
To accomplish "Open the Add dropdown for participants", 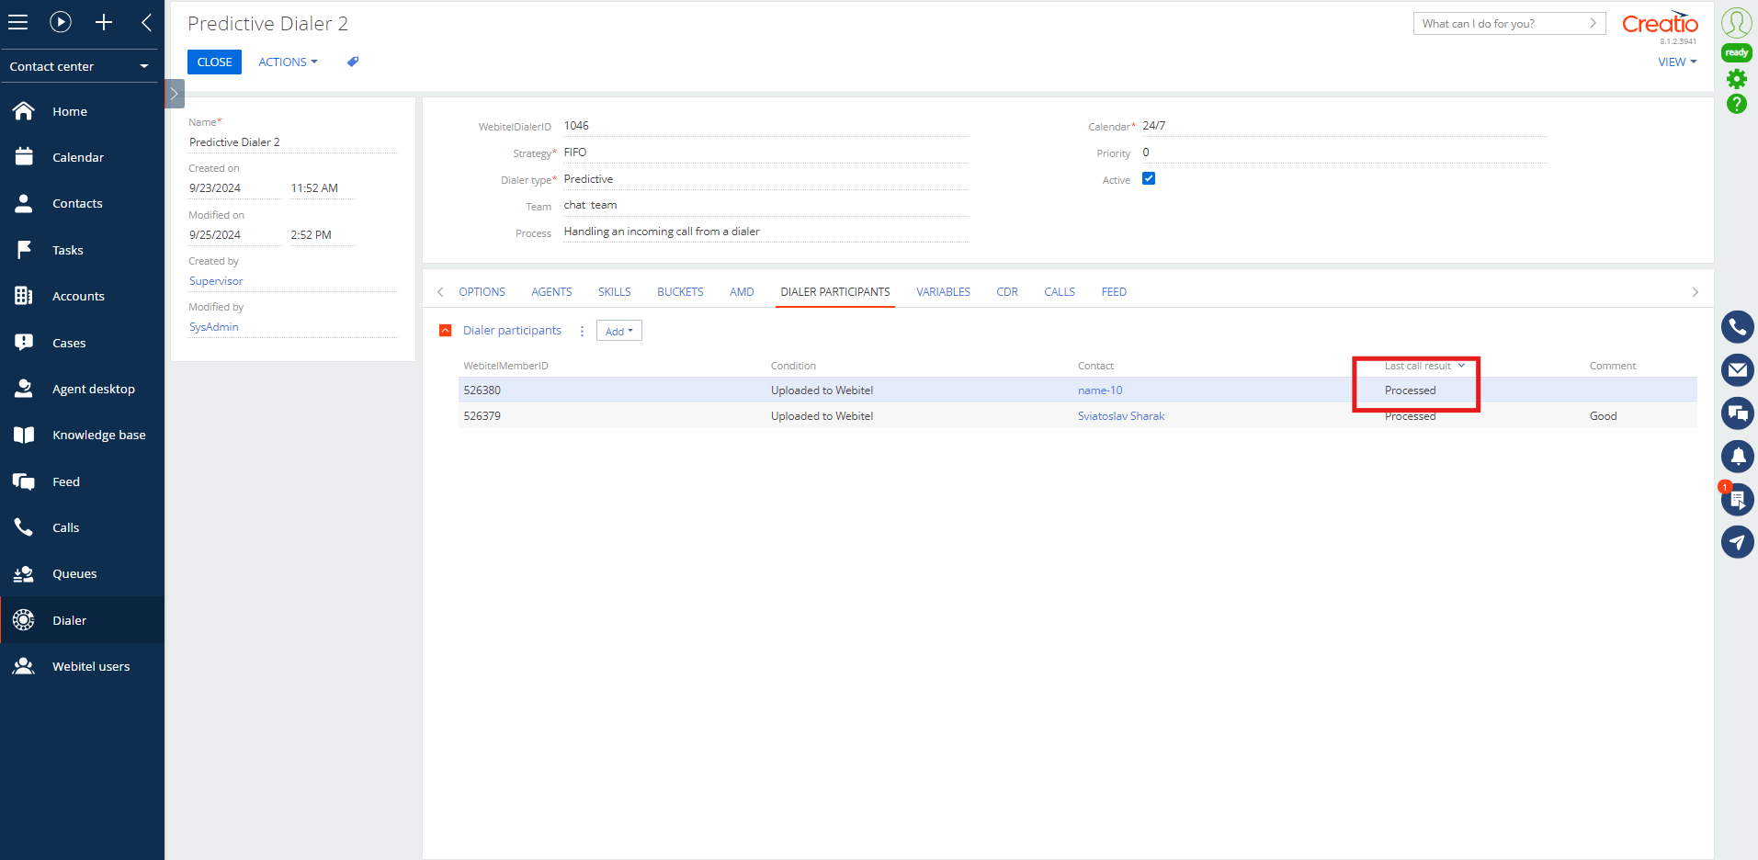I will point(619,331).
